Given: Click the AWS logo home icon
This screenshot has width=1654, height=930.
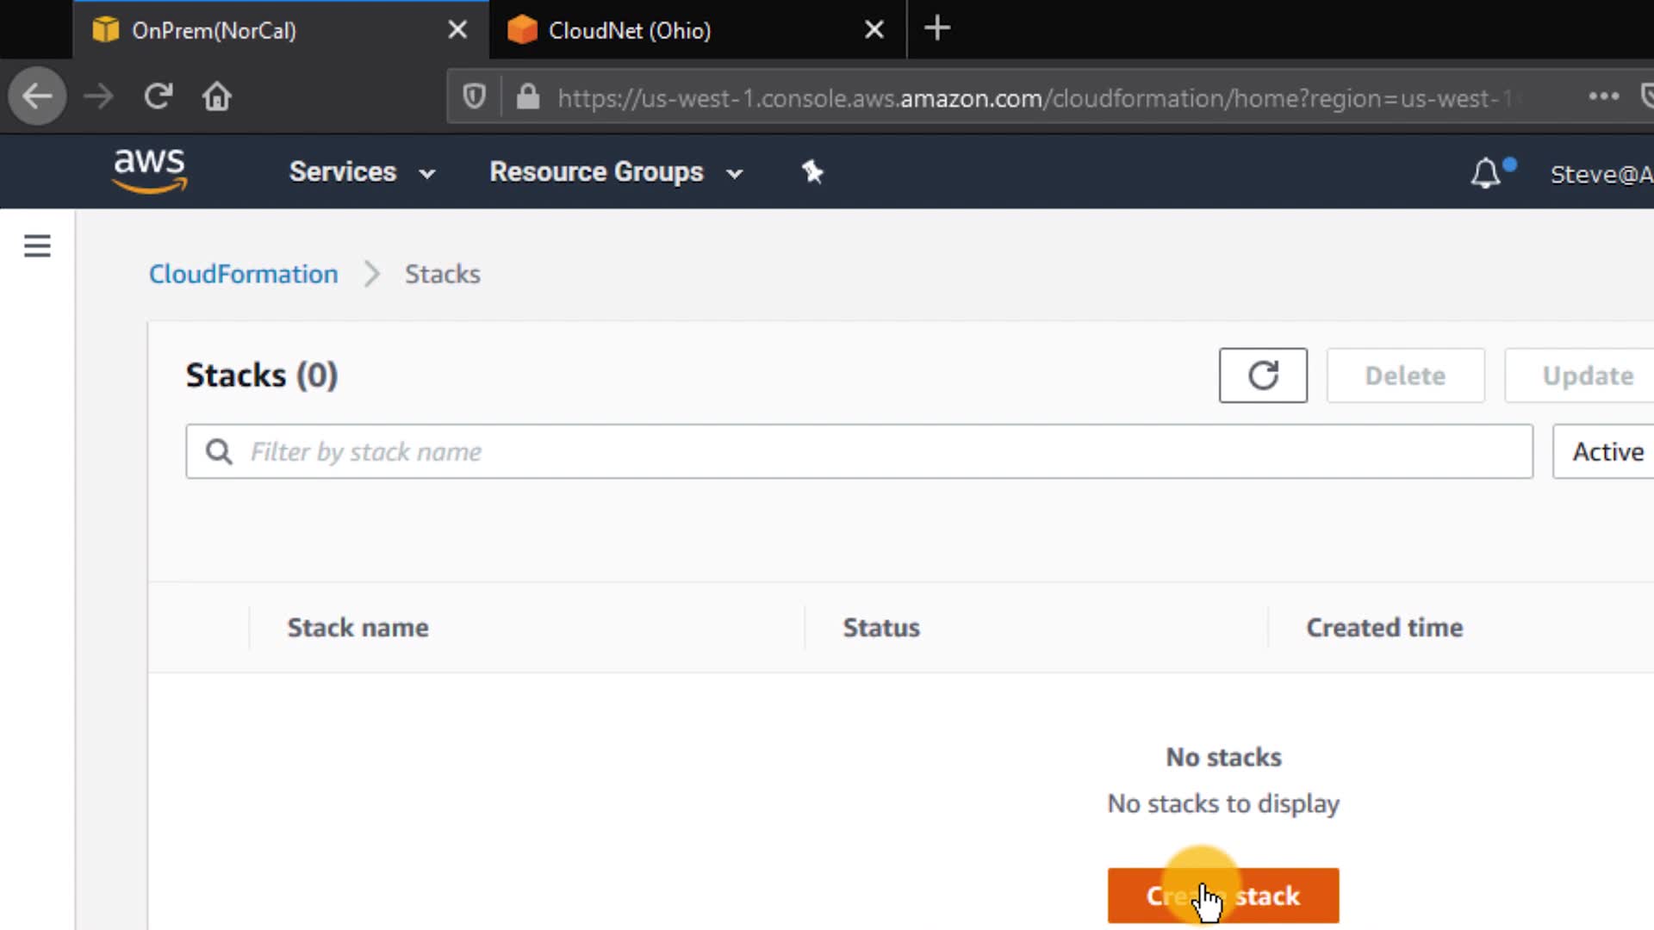Looking at the screenshot, I should coord(150,170).
